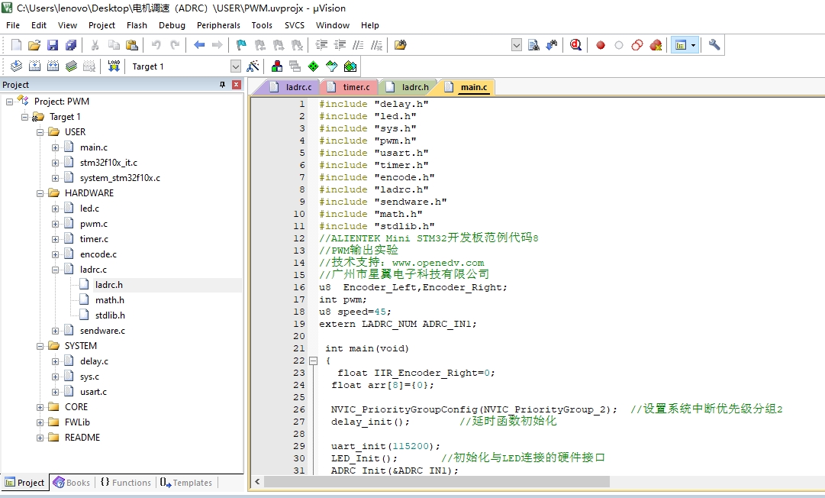Switch to the Books panel tab

(x=73, y=482)
